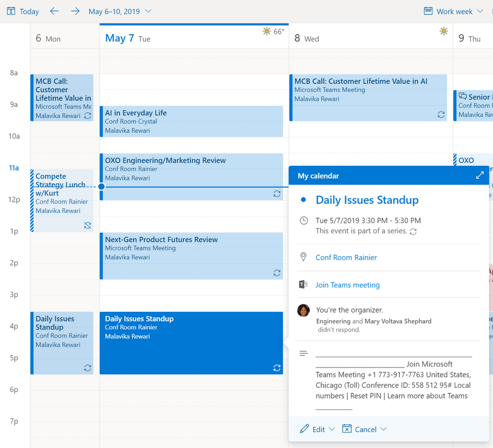Click the Work week calendar icon
This screenshot has width=493, height=448.
click(x=428, y=11)
